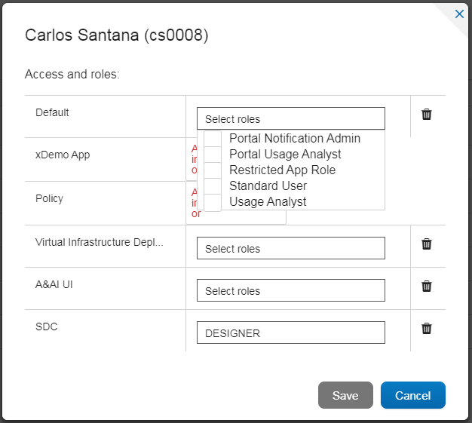The width and height of the screenshot is (472, 423).
Task: Select the Standard User checkbox
Action: click(x=213, y=186)
